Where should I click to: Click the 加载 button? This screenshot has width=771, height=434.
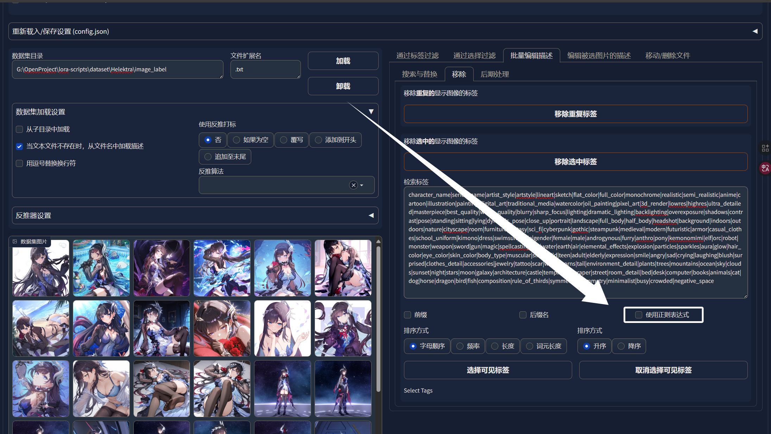click(343, 61)
